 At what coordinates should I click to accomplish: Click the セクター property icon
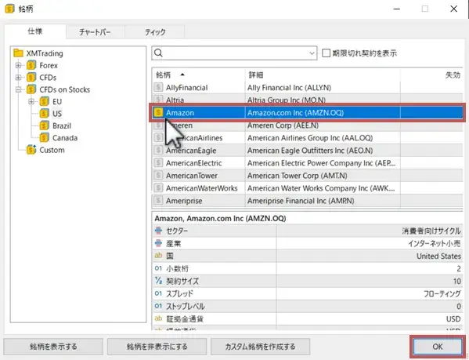(158, 231)
